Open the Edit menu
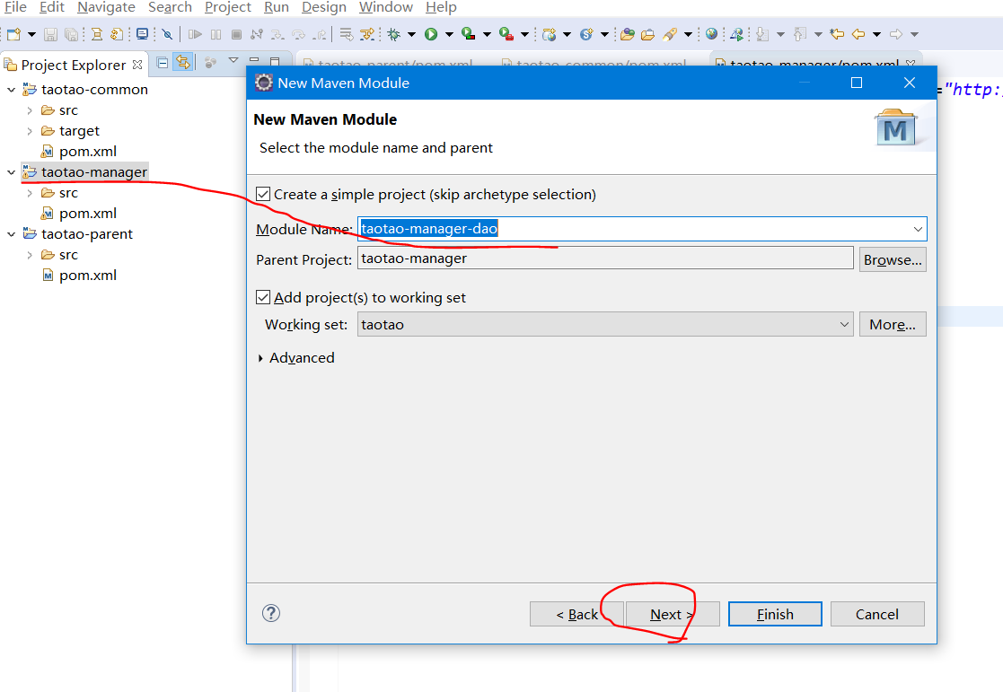1003x692 pixels. 52,8
